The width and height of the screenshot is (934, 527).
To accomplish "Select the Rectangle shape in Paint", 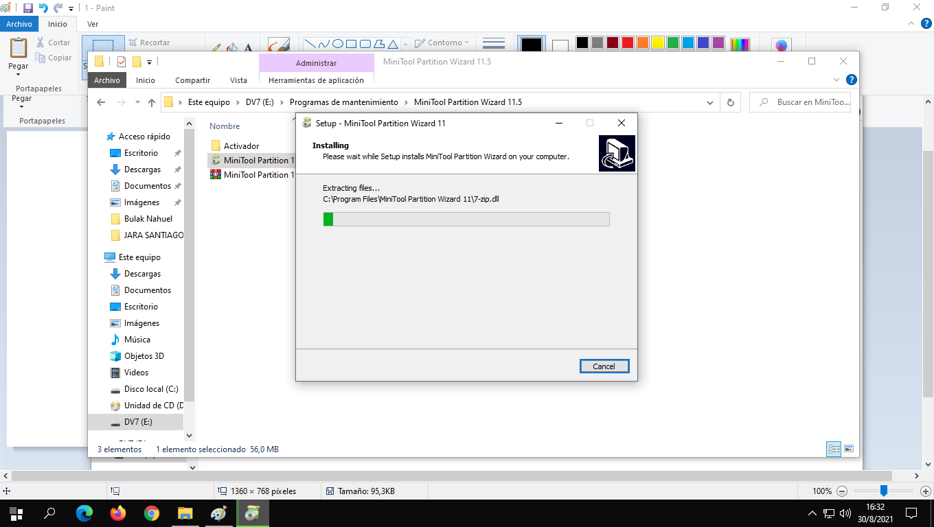I will point(351,44).
